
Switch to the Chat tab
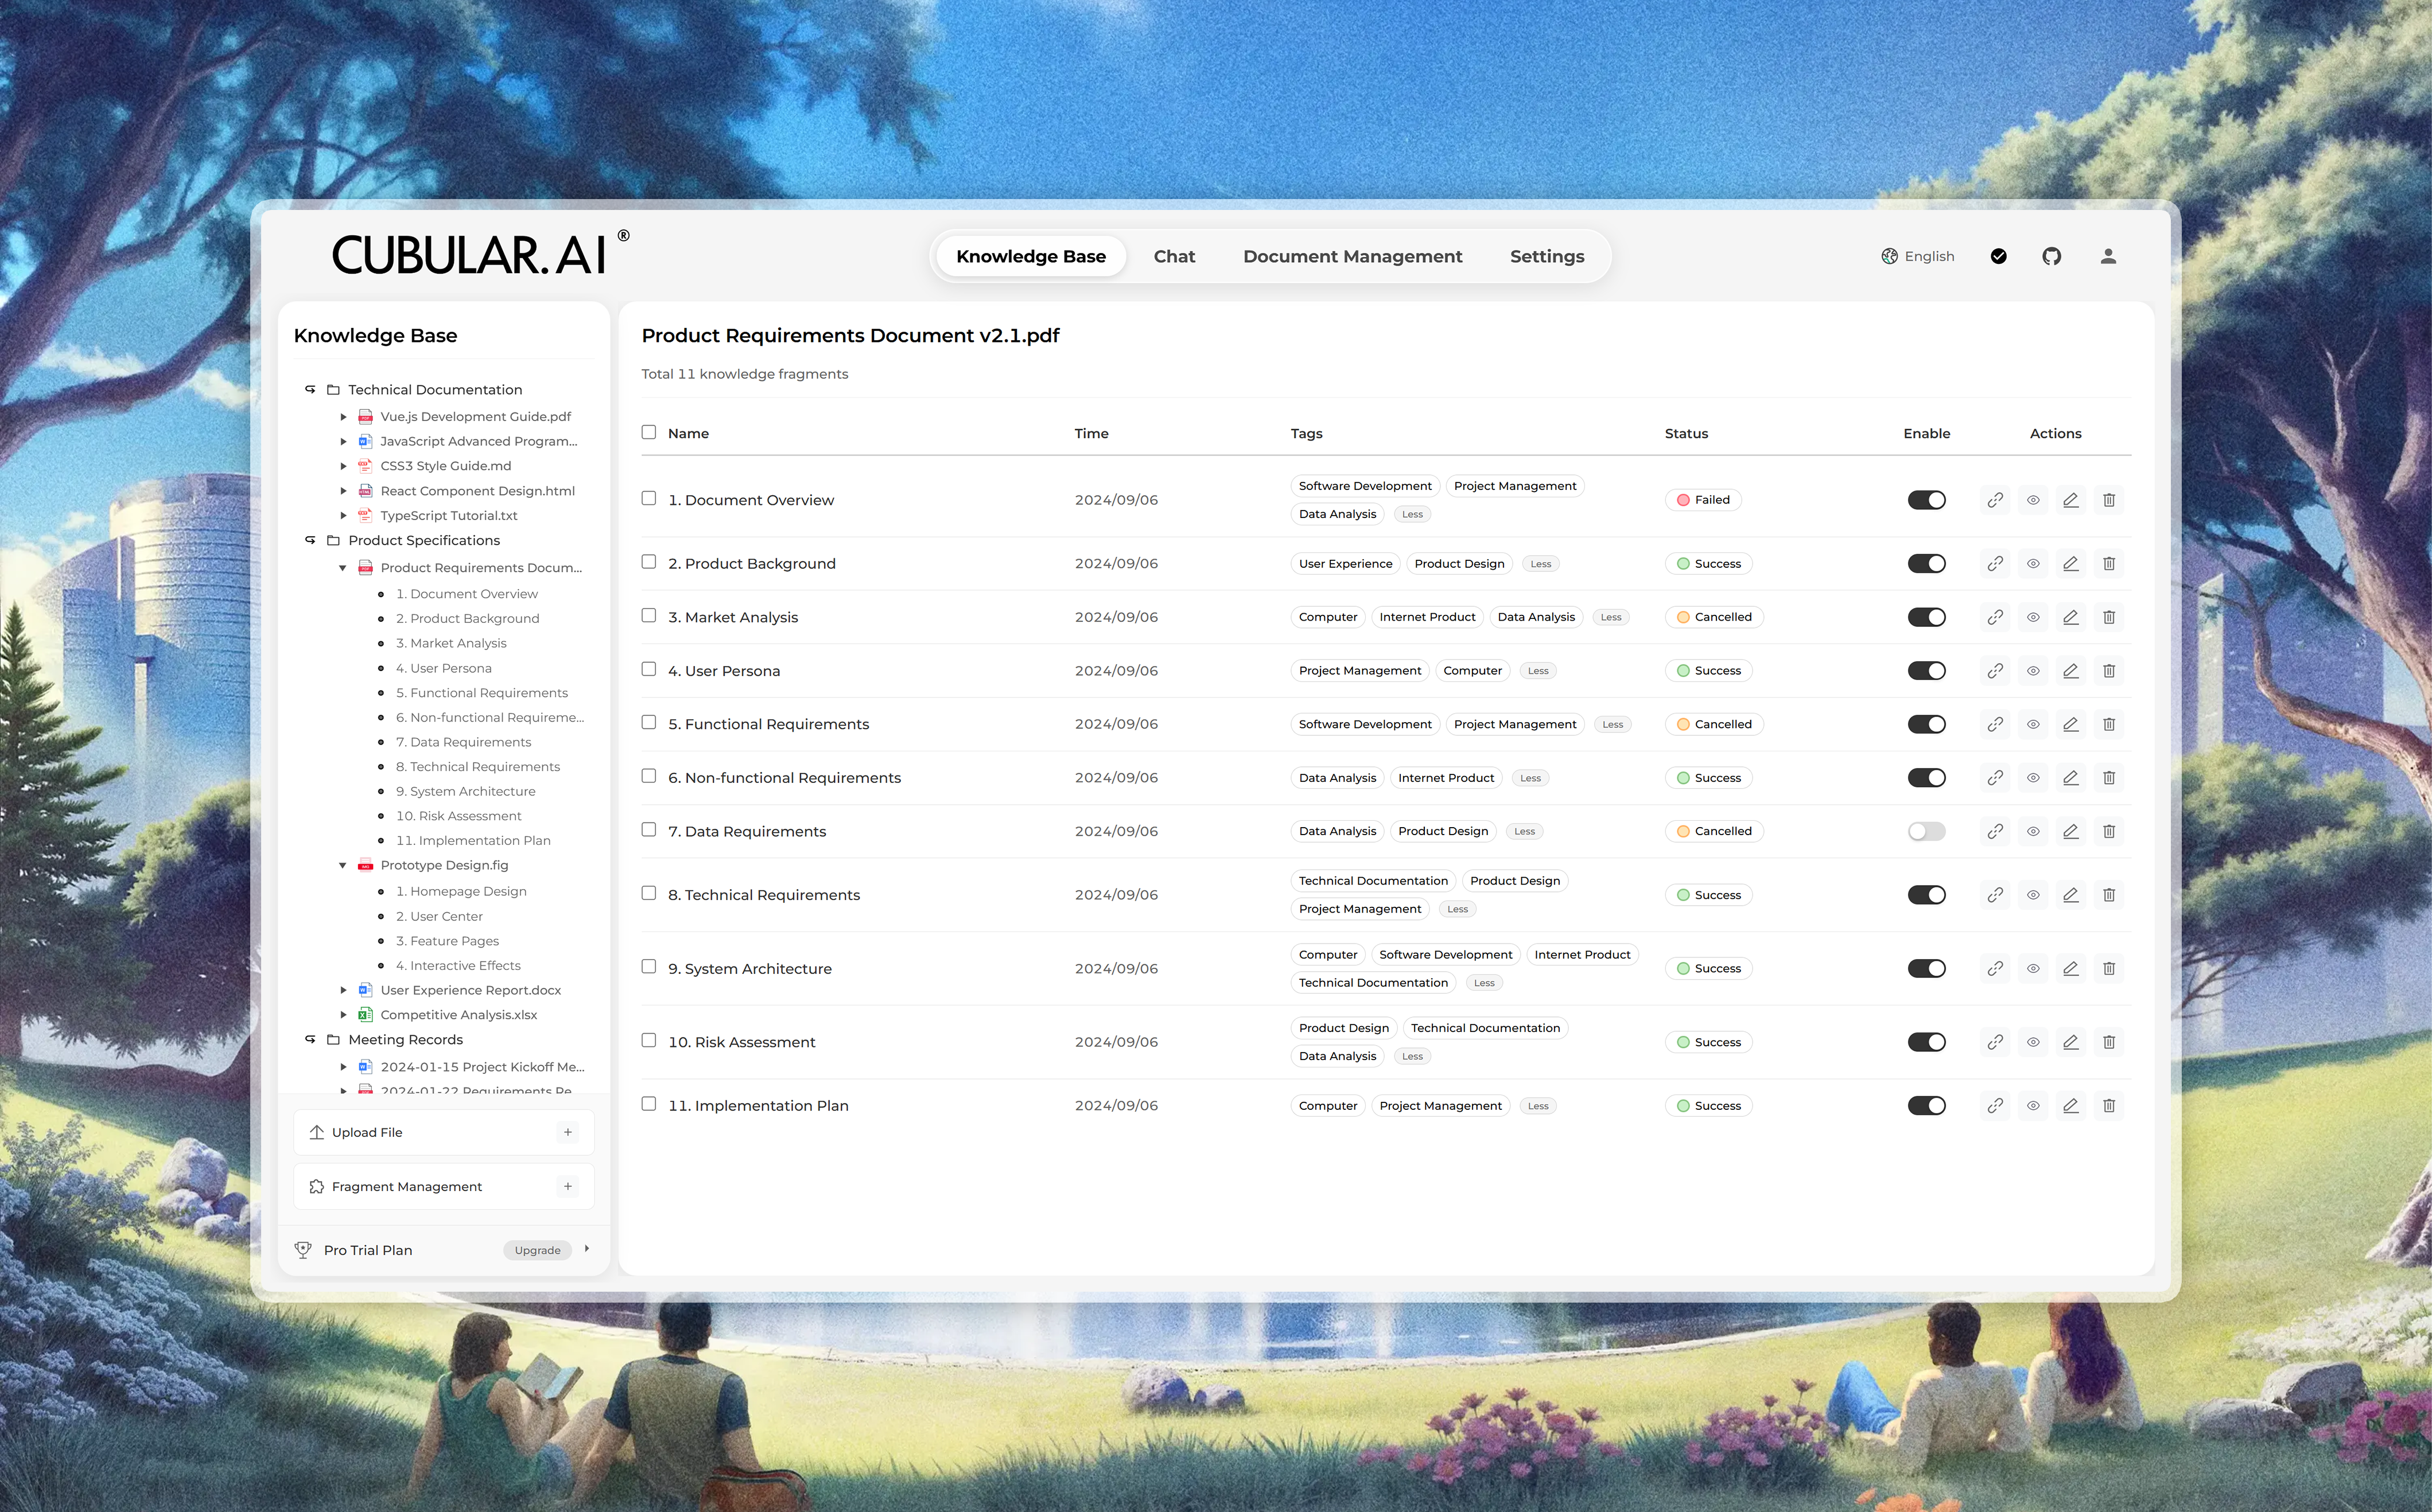[x=1174, y=256]
